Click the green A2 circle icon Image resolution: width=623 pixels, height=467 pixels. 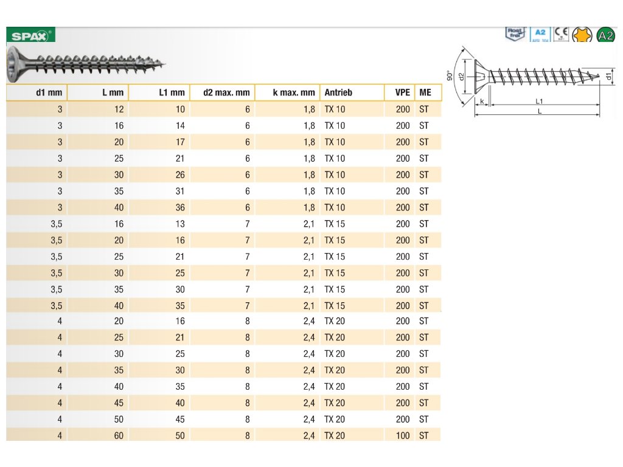[605, 35]
